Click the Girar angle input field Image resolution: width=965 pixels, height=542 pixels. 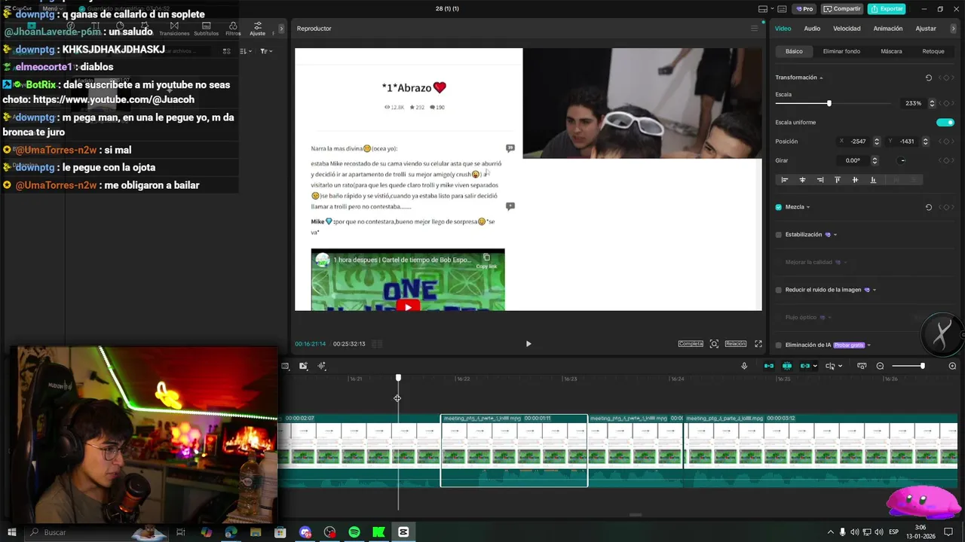(853, 160)
